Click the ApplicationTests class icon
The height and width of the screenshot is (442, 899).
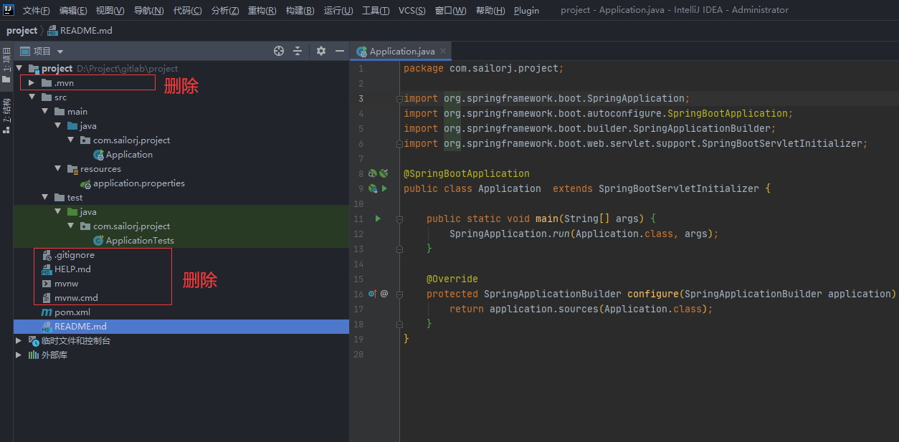click(98, 241)
